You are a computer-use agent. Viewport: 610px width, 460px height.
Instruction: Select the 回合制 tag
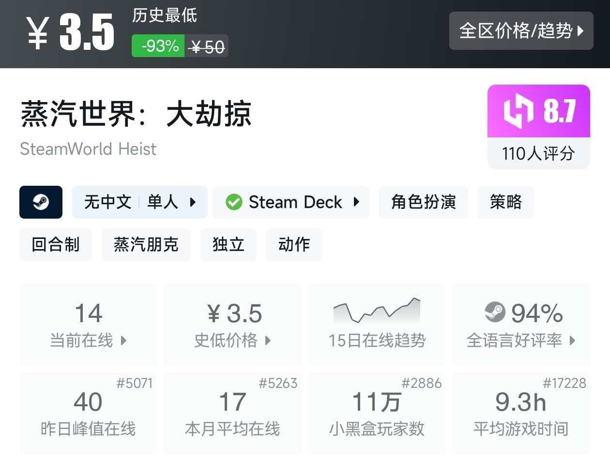(56, 245)
